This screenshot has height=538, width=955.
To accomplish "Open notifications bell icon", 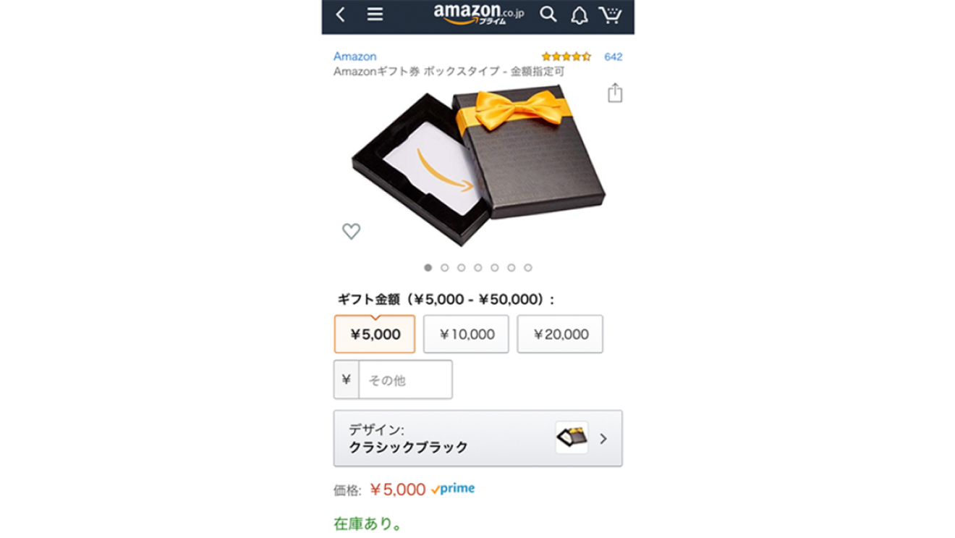I will coord(580,15).
